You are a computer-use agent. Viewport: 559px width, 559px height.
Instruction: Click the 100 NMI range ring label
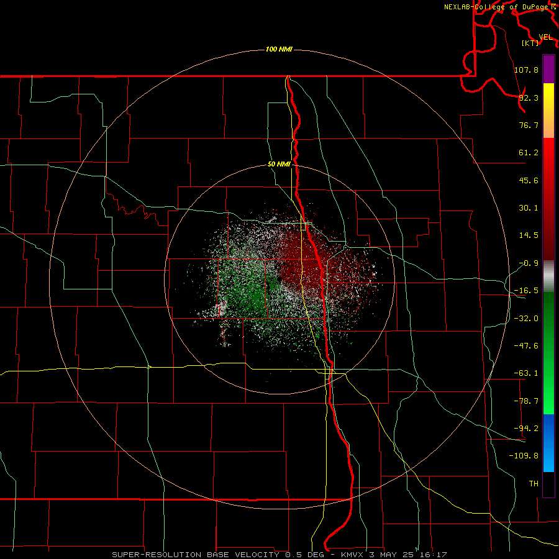(x=279, y=49)
